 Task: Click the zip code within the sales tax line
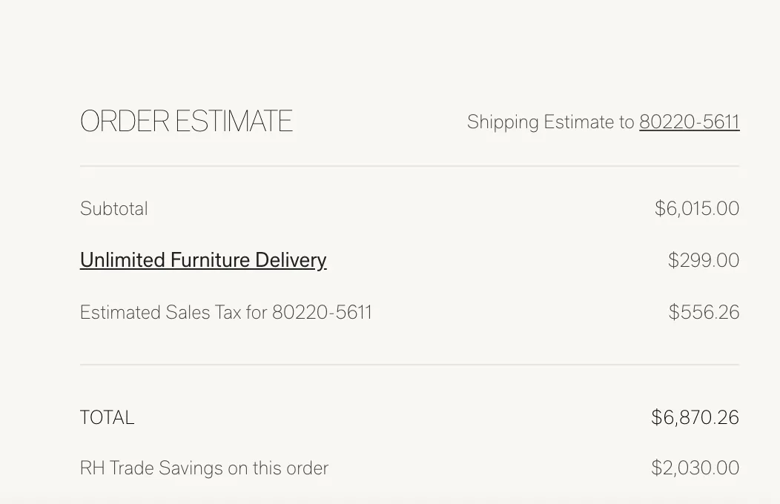pos(322,312)
